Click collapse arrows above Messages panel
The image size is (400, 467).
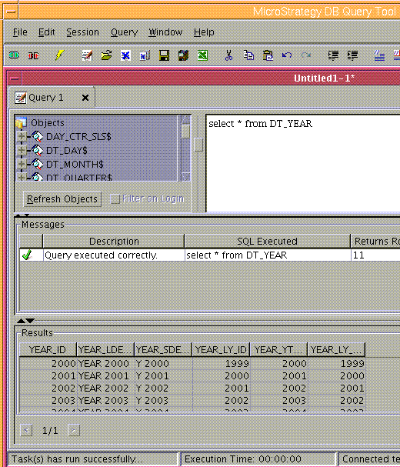(22, 215)
